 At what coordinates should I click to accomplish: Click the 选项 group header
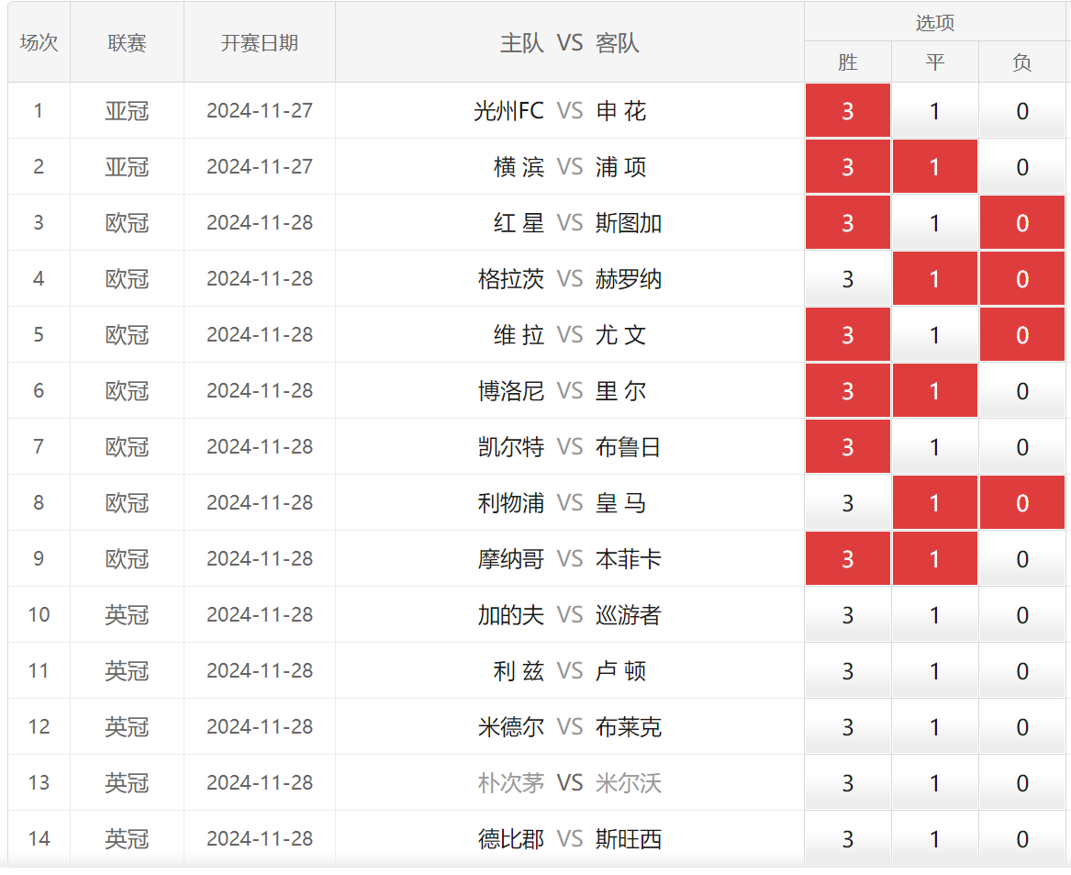[935, 23]
